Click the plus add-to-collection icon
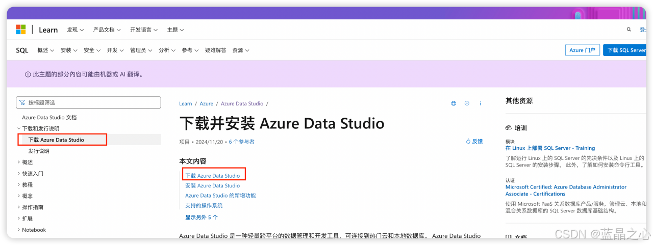653x245 pixels. [x=467, y=103]
